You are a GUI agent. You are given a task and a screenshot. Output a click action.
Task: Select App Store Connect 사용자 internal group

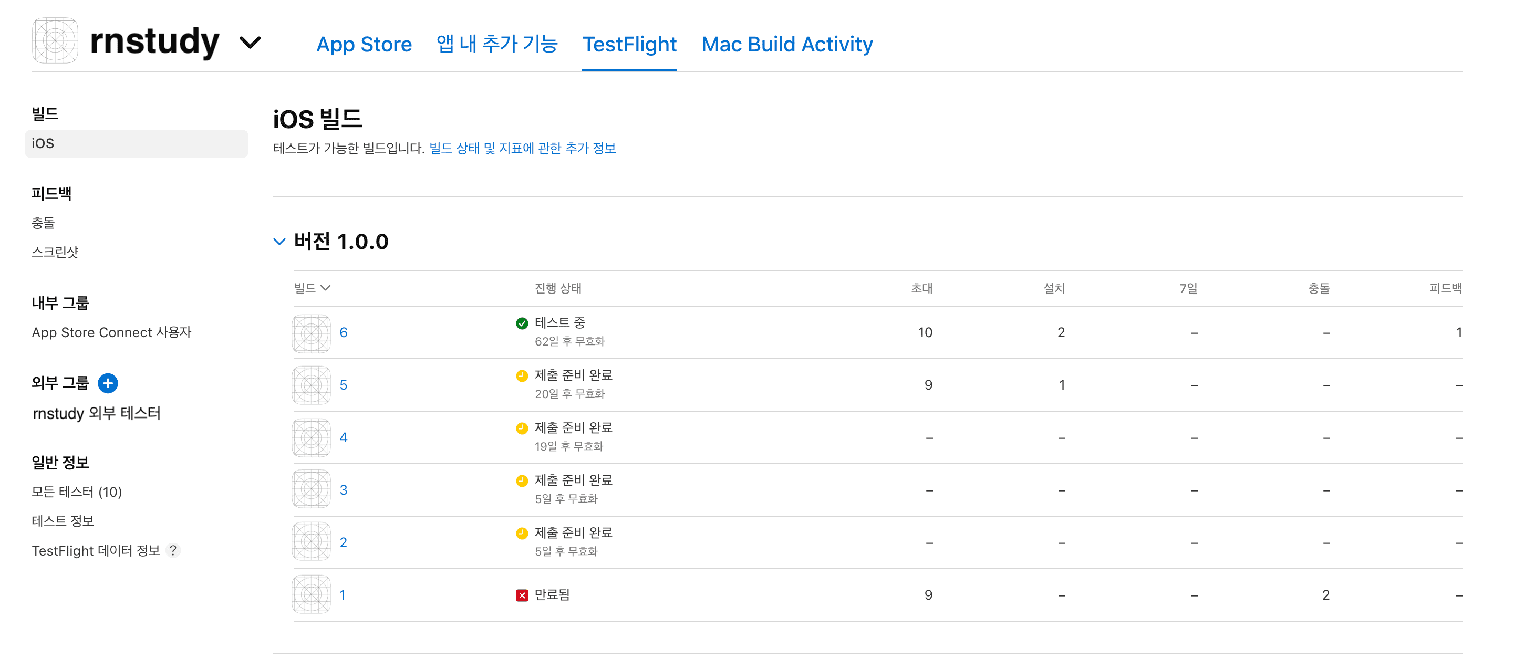tap(112, 332)
